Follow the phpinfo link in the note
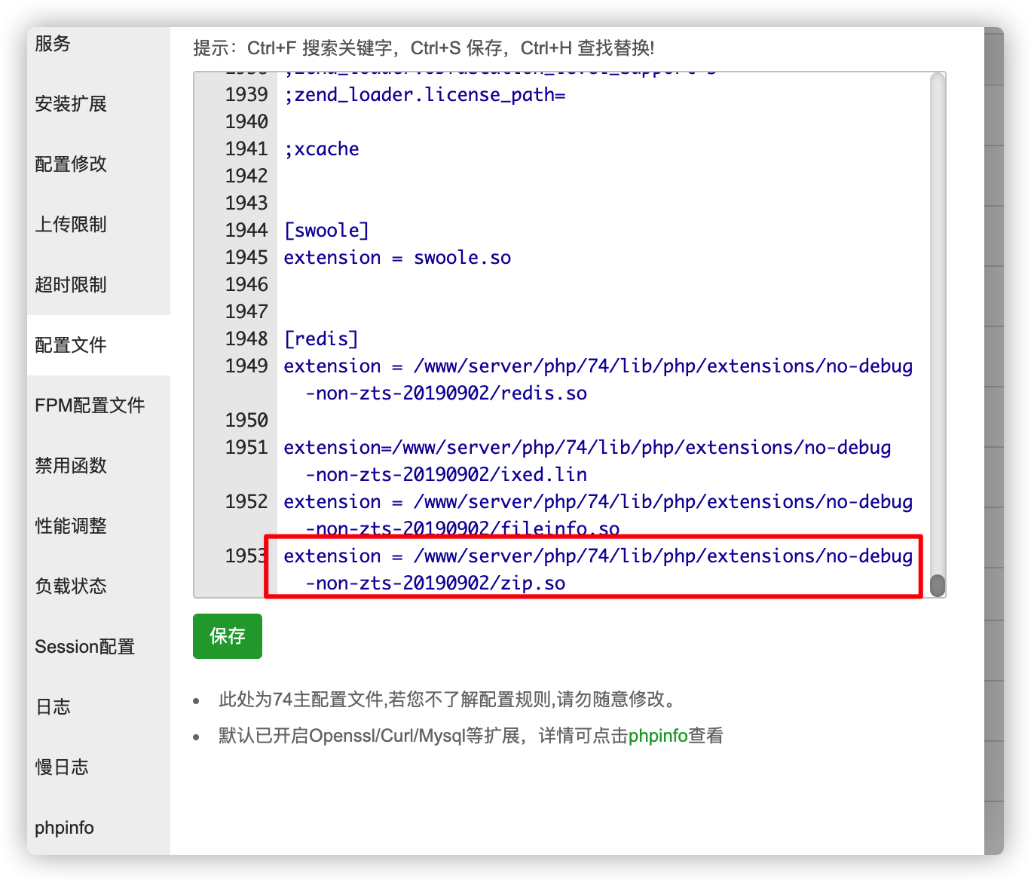 point(659,735)
